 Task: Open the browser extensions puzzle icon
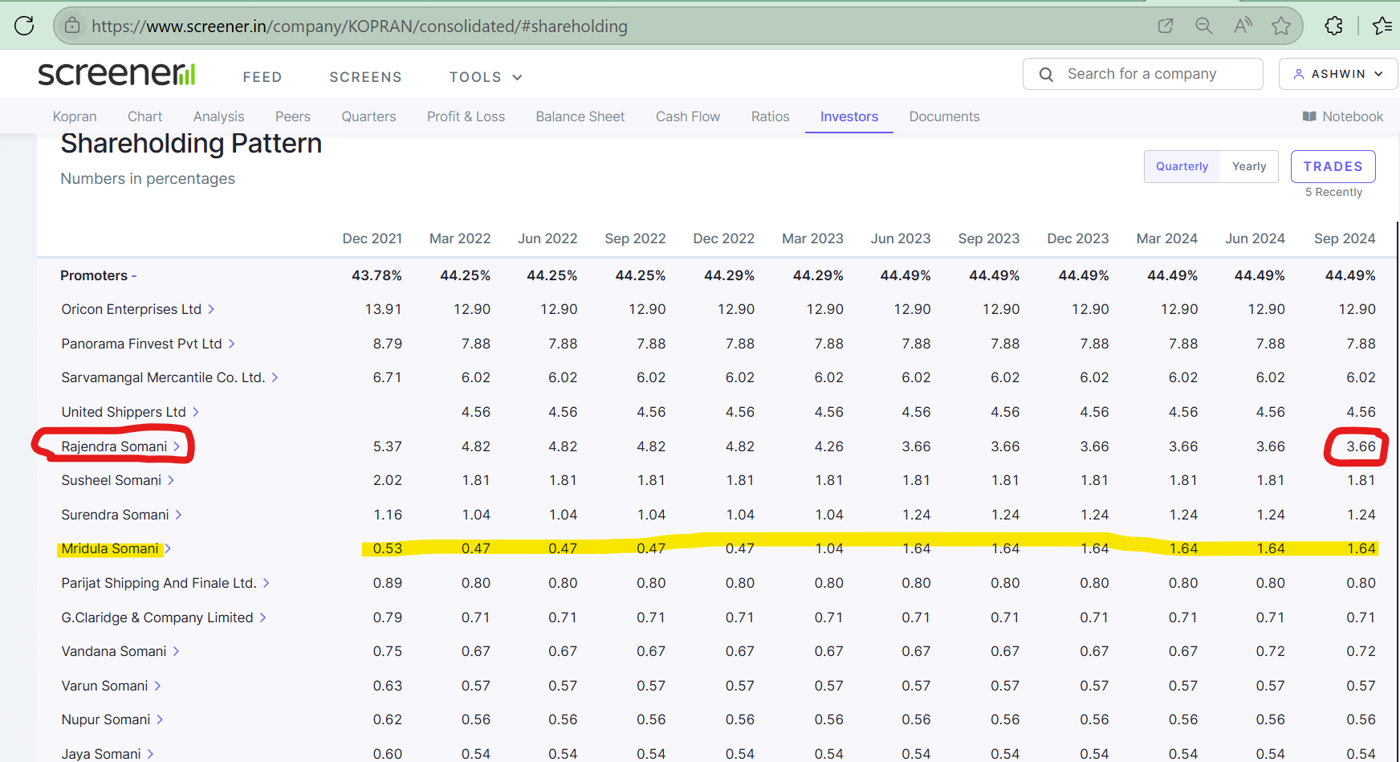pyautogui.click(x=1333, y=26)
